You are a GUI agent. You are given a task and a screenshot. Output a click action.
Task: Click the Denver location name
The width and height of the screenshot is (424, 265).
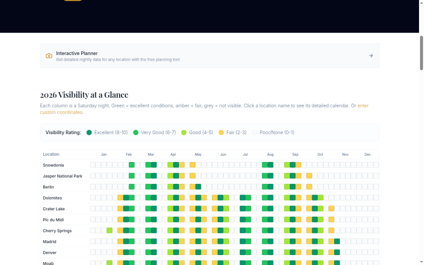pos(50,253)
